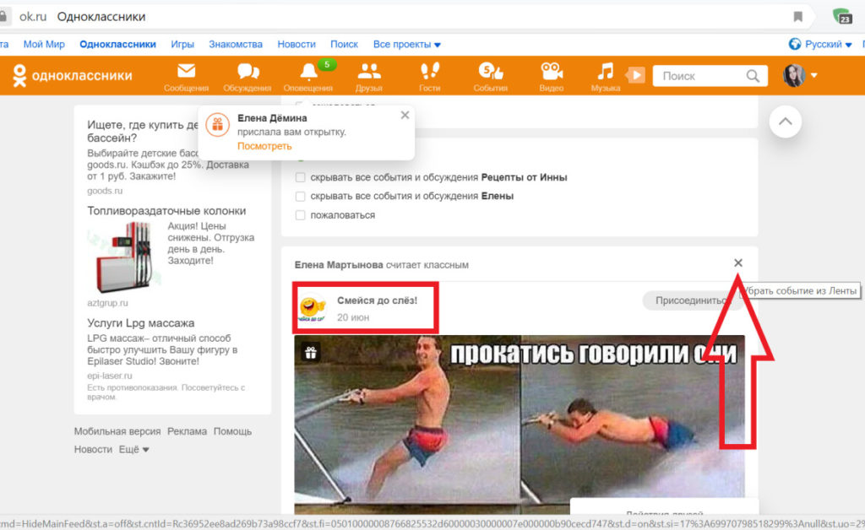Screen dimensions: 865x530
Task: Open the Новости top nav item
Action: [296, 45]
